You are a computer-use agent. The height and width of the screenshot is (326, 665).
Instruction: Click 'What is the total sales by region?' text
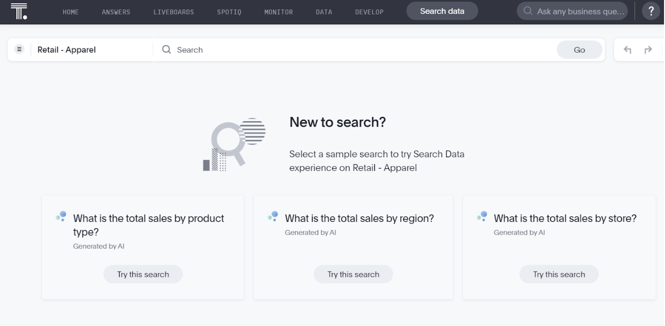(x=359, y=218)
